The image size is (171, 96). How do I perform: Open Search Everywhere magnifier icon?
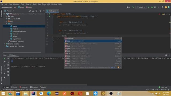(x=162, y=7)
